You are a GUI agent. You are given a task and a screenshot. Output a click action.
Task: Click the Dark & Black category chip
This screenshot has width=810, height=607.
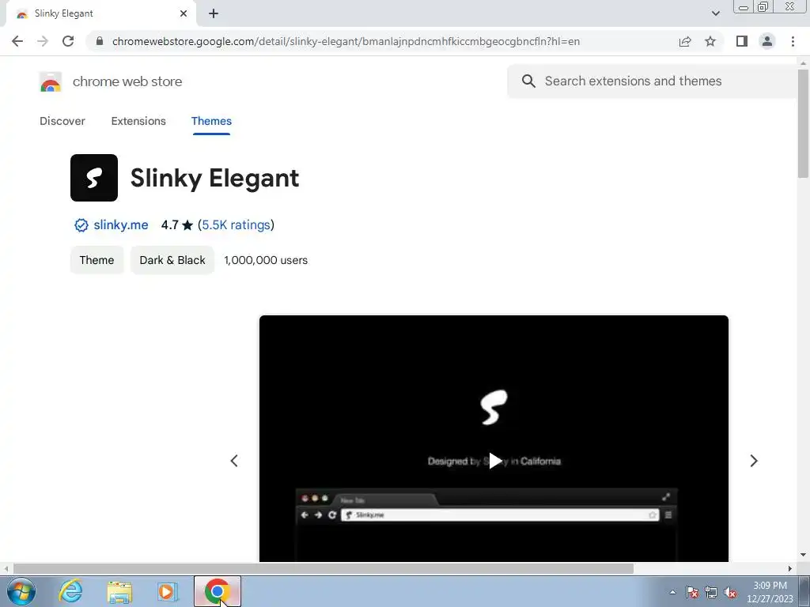point(172,260)
